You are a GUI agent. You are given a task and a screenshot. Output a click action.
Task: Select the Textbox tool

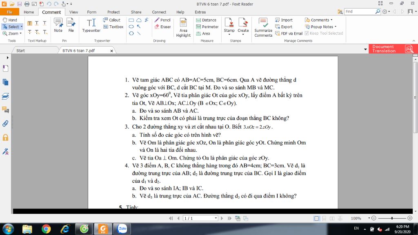[x=113, y=27]
